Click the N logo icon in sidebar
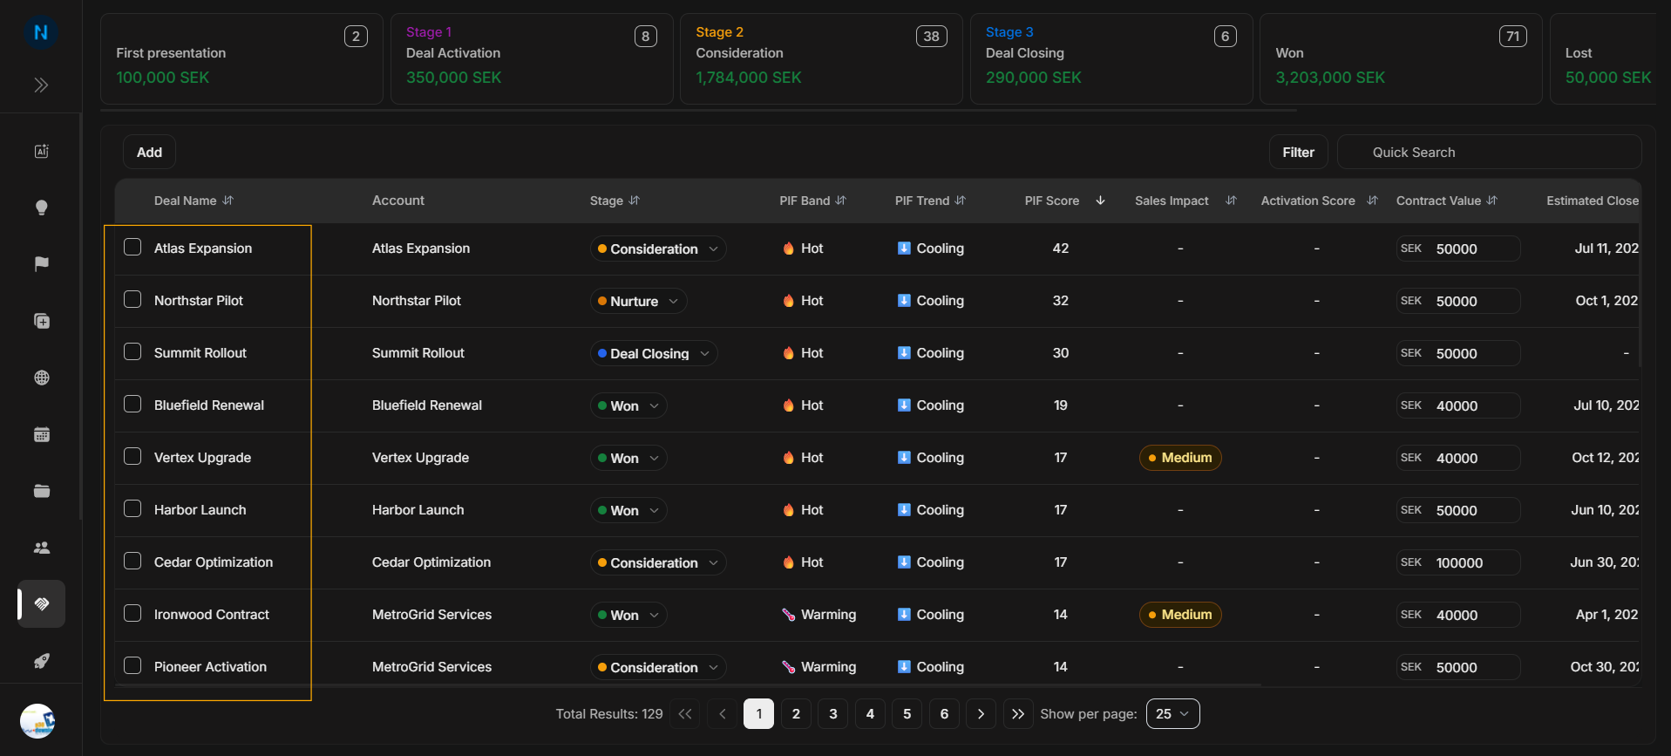Image resolution: width=1671 pixels, height=756 pixels. 41,33
